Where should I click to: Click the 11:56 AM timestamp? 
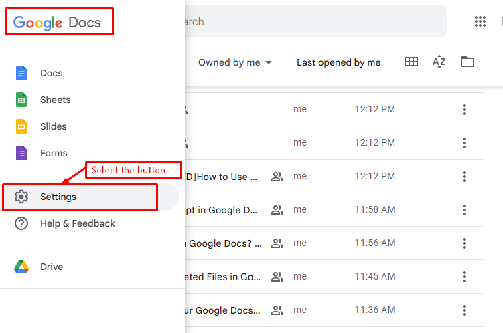tap(375, 243)
